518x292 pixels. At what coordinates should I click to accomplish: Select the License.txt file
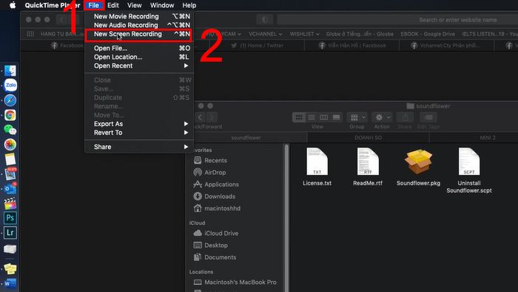(x=317, y=167)
